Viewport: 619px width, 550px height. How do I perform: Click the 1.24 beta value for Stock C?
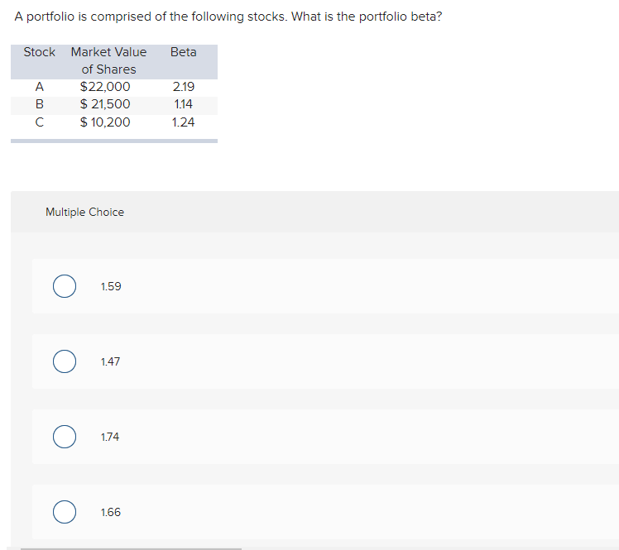pyautogui.click(x=183, y=122)
